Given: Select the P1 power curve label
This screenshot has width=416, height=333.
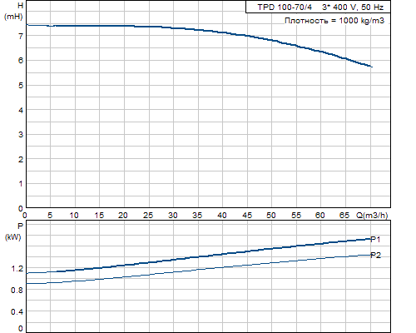Looking at the screenshot, I should point(375,239).
